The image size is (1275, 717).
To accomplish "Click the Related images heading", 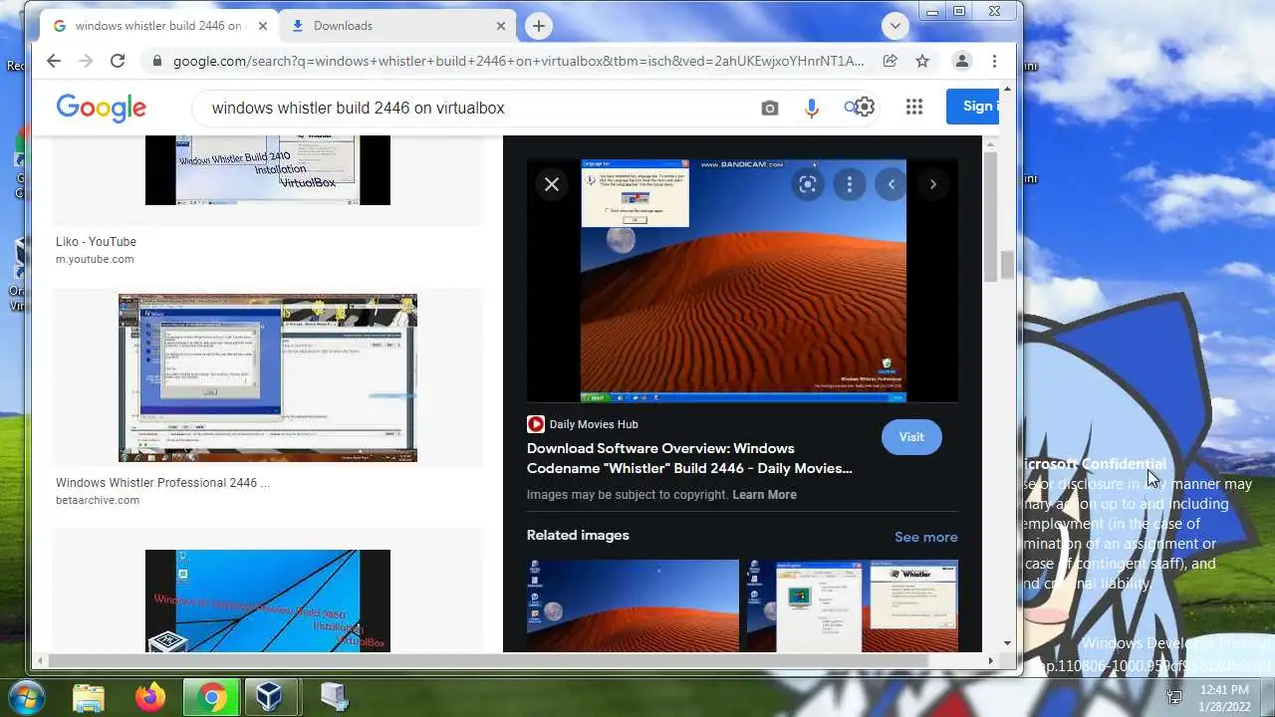I will click(578, 535).
